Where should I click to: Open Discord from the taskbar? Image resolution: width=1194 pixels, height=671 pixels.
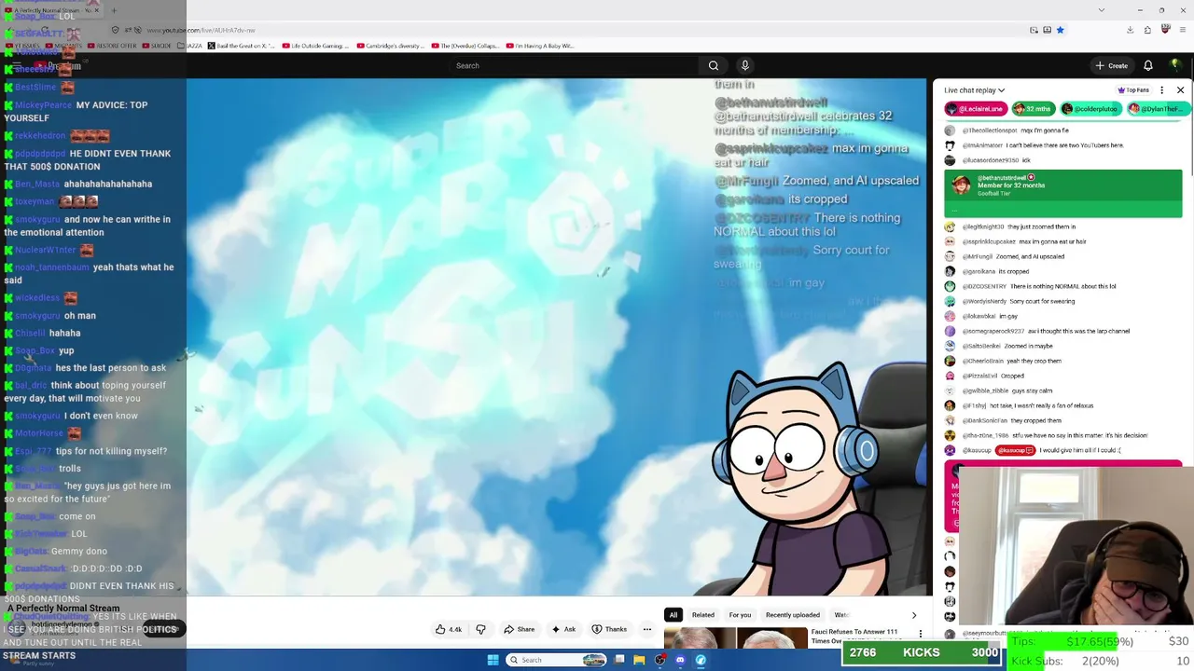680,660
